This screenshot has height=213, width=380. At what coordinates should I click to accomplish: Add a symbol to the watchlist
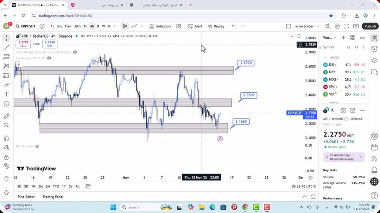(x=343, y=38)
